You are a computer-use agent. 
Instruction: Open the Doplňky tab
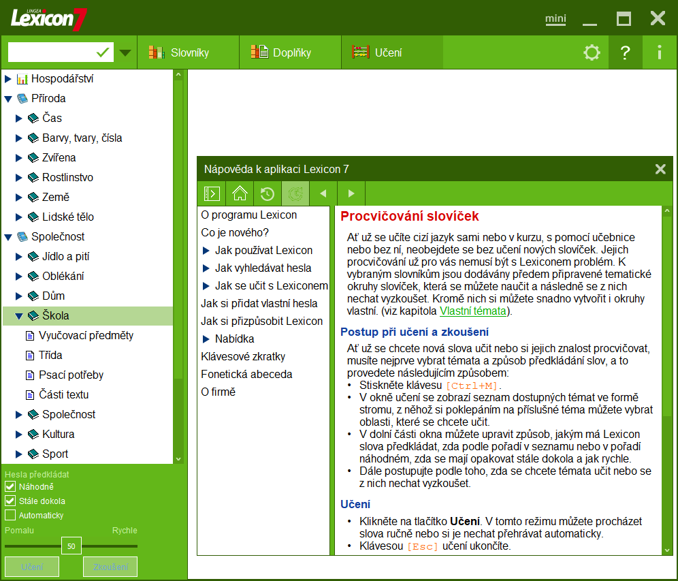(291, 52)
